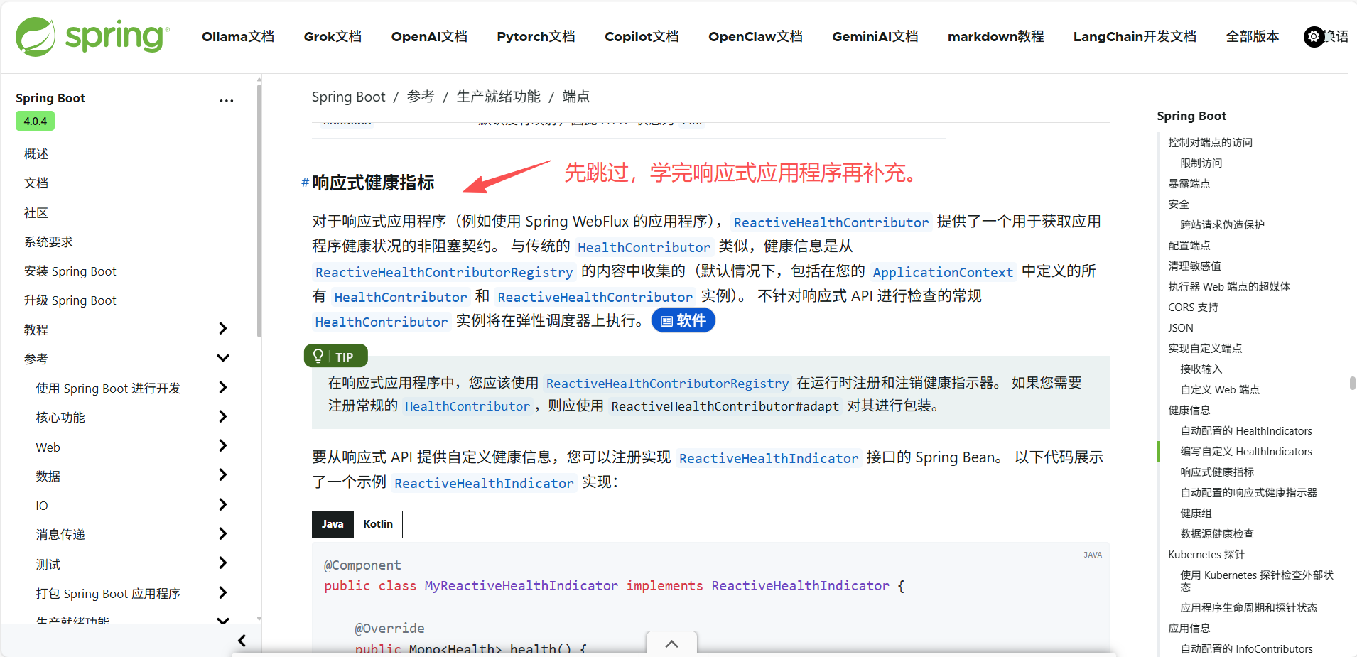The height and width of the screenshot is (657, 1357).
Task: Jump to 限制访问 in page outline
Action: [x=1201, y=163]
